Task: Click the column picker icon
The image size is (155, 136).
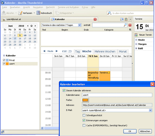Action: click(130, 30)
